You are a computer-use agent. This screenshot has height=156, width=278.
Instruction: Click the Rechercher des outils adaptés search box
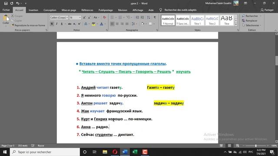(x=180, y=10)
